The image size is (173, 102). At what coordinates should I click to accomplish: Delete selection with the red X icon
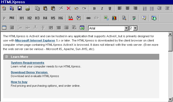click(69, 8)
